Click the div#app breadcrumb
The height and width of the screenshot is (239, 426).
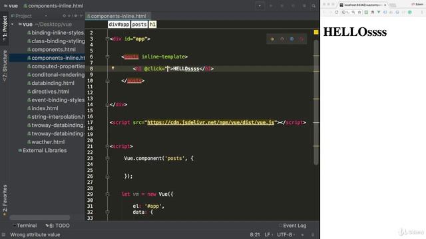pos(118,25)
